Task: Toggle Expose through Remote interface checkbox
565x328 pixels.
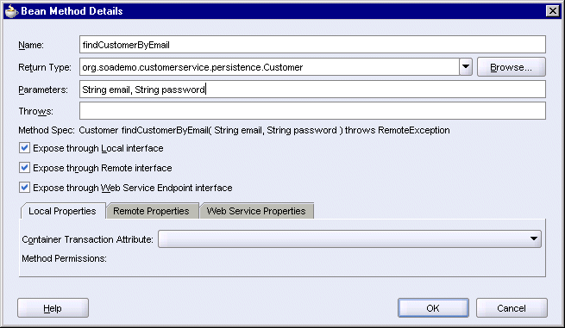Action: 24,168
